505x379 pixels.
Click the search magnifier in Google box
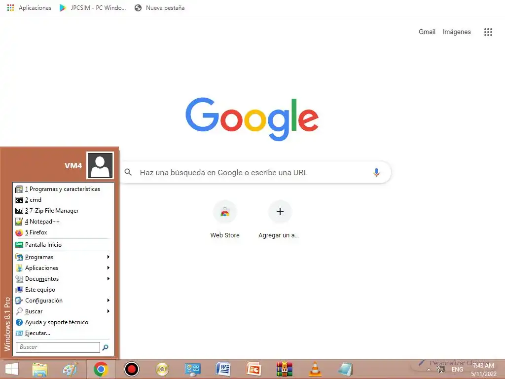[128, 172]
